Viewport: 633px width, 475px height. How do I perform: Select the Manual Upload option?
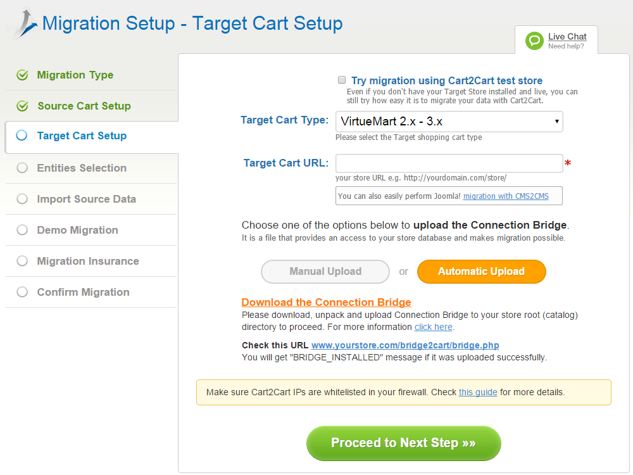(325, 272)
